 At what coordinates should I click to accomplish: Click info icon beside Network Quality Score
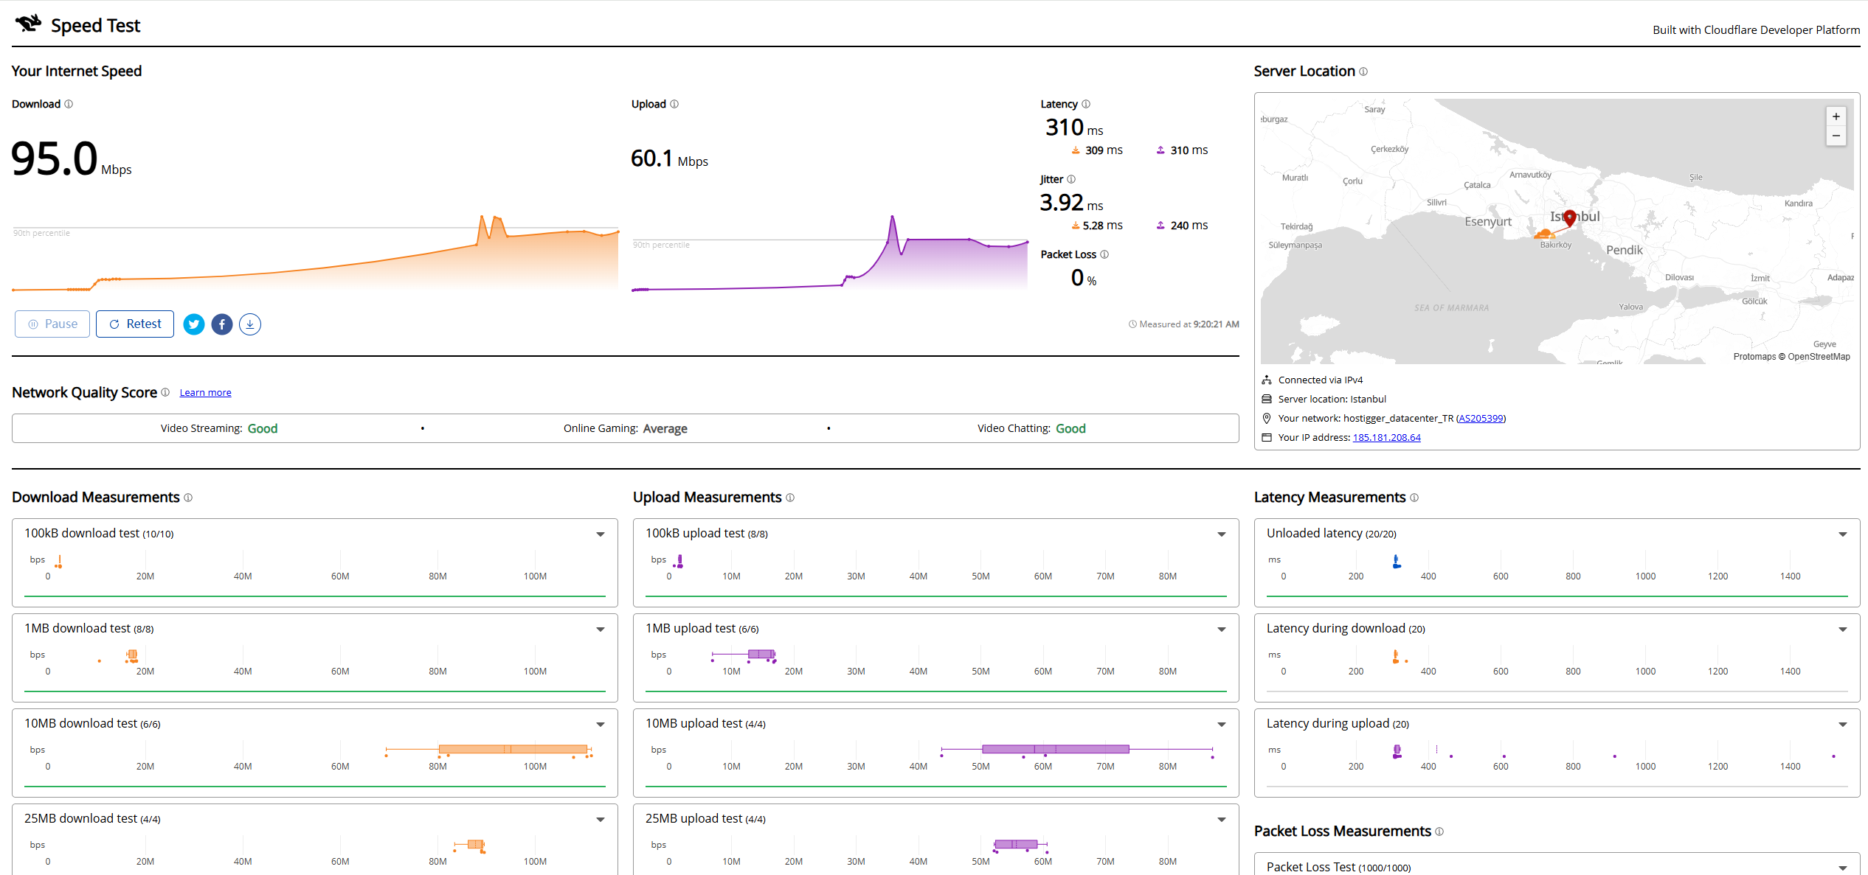tap(165, 392)
